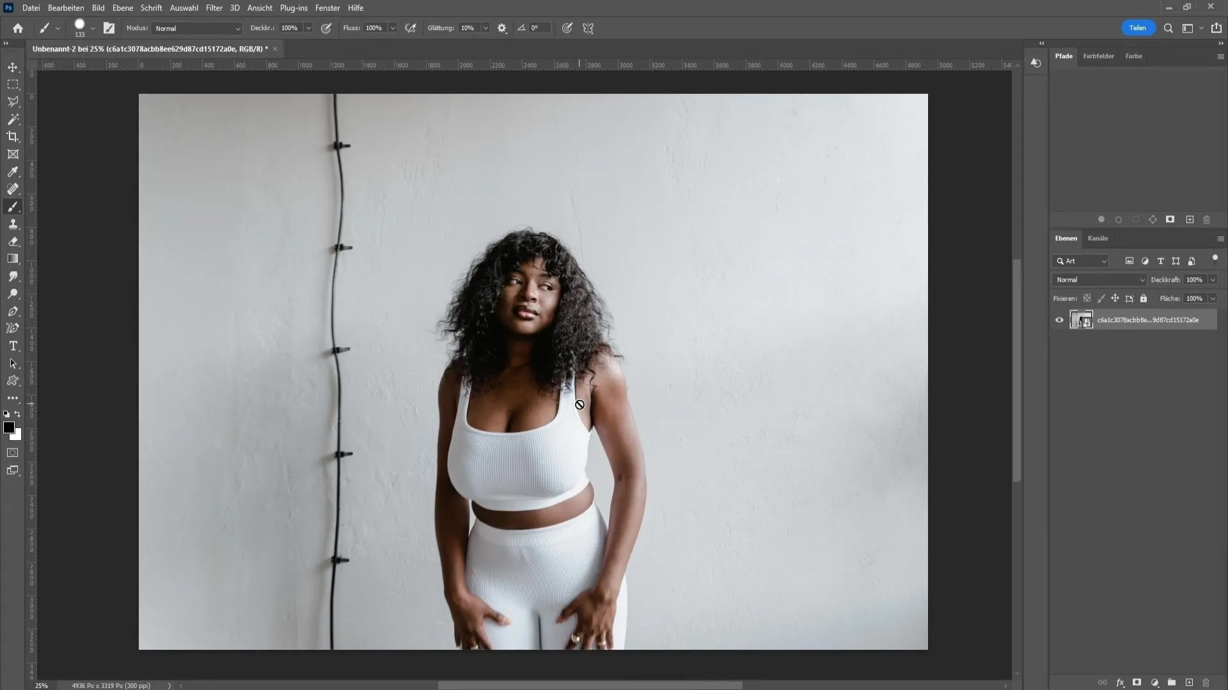Select the Crop tool

13,137
